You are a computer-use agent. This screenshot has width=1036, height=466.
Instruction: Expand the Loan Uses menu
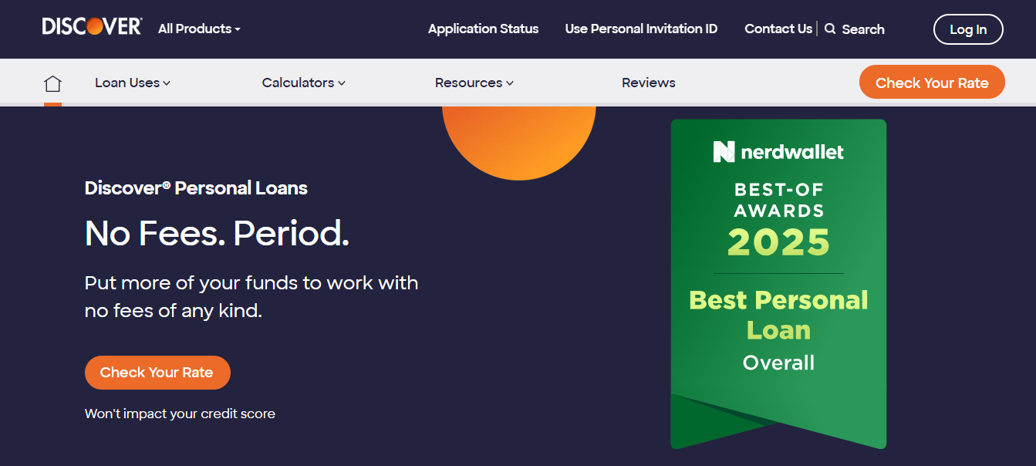point(132,83)
